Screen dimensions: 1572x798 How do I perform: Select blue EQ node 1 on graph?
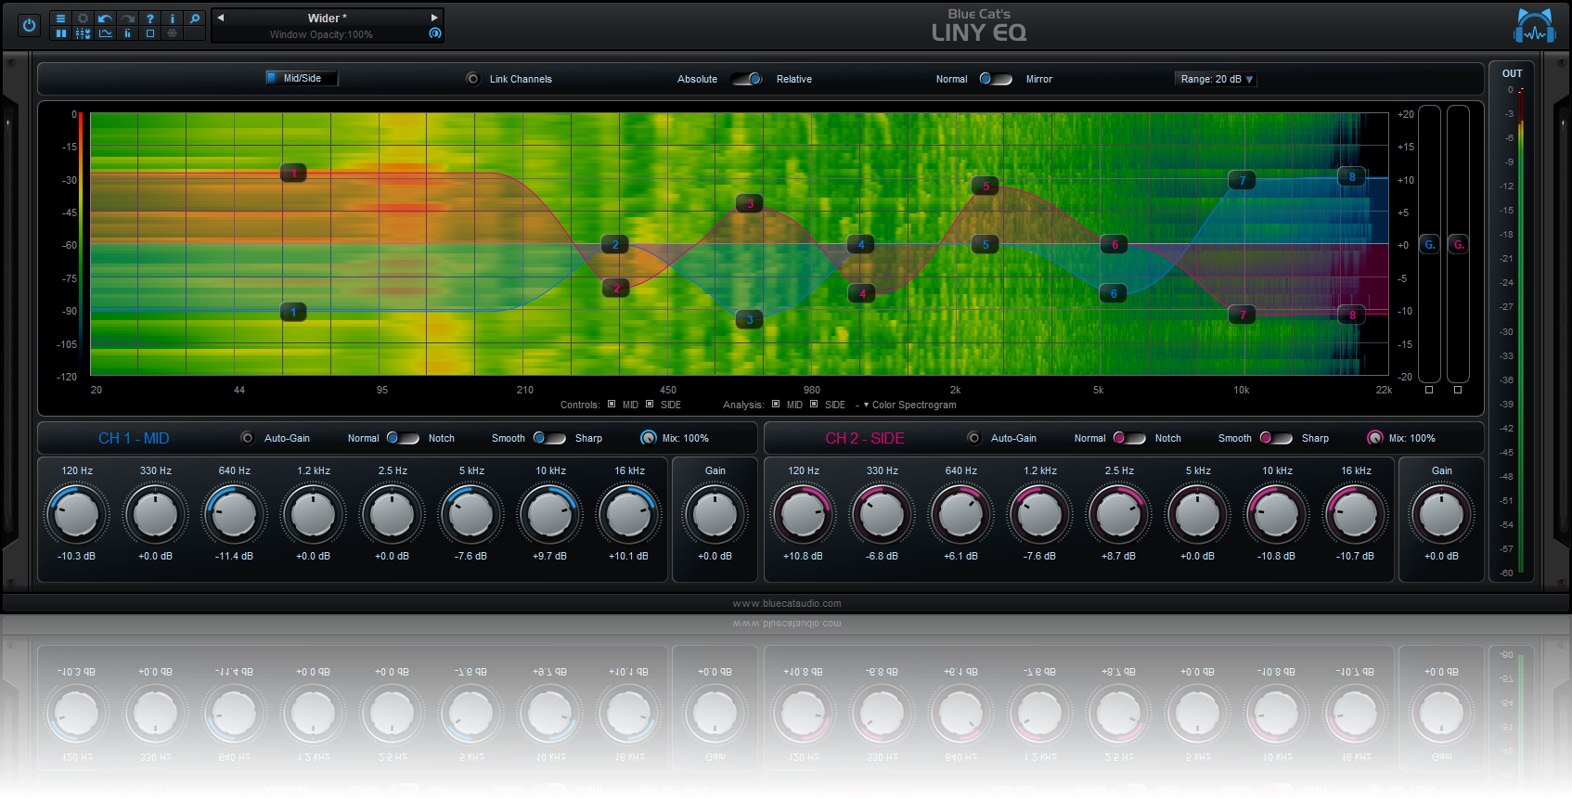(x=293, y=312)
